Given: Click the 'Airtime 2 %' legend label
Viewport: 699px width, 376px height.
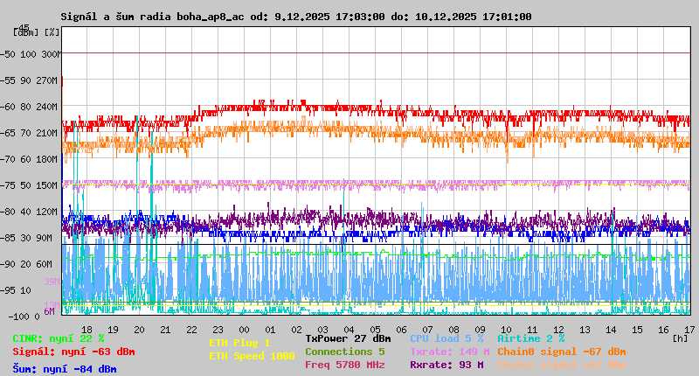Looking at the screenshot, I should coord(531,338).
